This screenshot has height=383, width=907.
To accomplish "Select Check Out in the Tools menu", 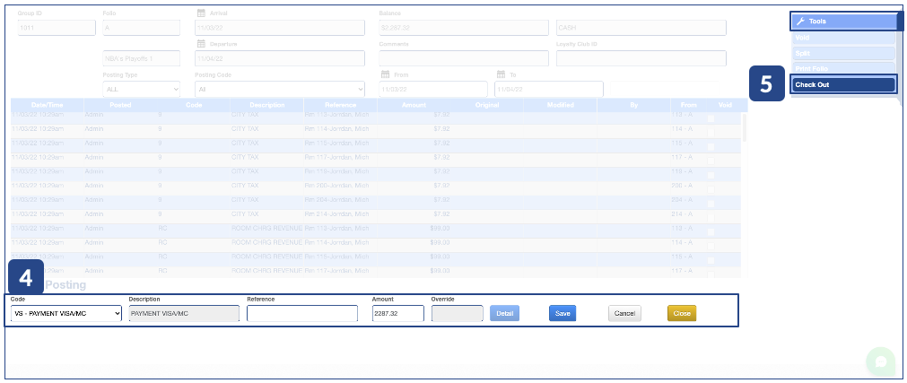I will click(843, 85).
